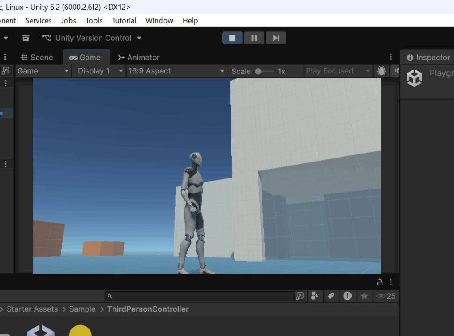The width and height of the screenshot is (454, 336).
Task: Toggle hidden packages visibility eye
Action: coord(385,296)
